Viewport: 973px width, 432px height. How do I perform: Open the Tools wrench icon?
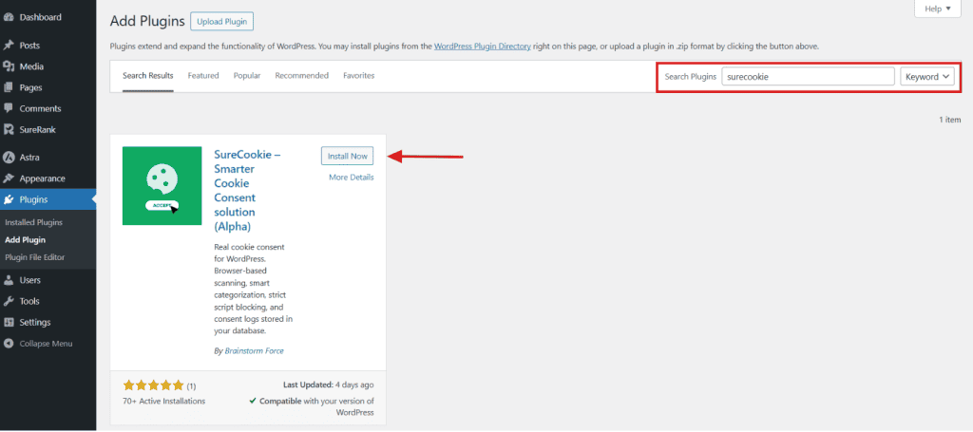click(9, 301)
